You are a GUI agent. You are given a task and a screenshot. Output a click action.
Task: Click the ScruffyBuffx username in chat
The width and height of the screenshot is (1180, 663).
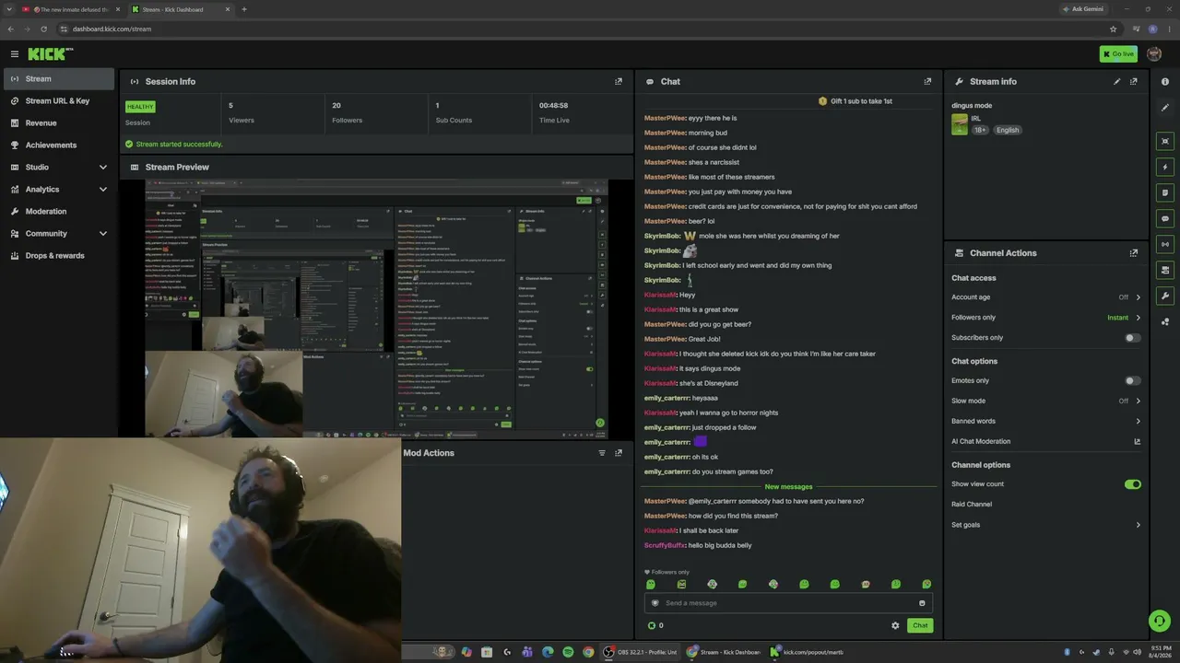point(665,545)
